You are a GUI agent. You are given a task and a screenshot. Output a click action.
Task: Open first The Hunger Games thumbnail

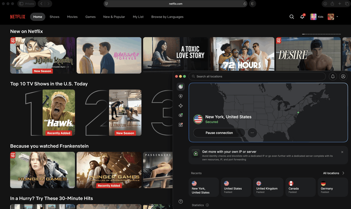click(43, 170)
